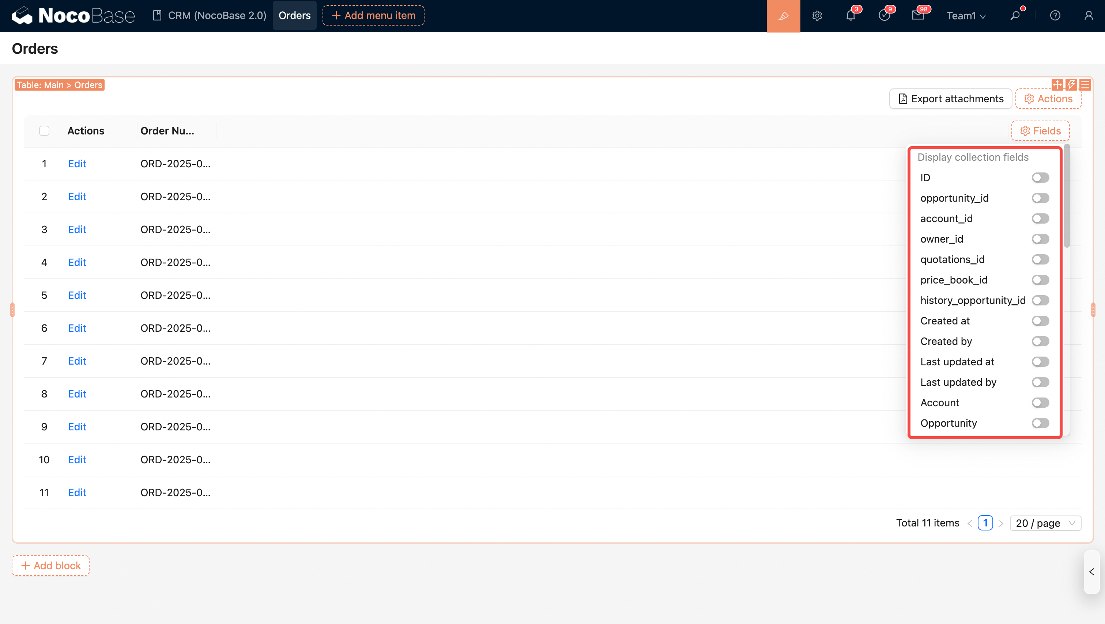Expand the Team1 role dropdown
This screenshot has width=1105, height=624.
pyautogui.click(x=966, y=16)
